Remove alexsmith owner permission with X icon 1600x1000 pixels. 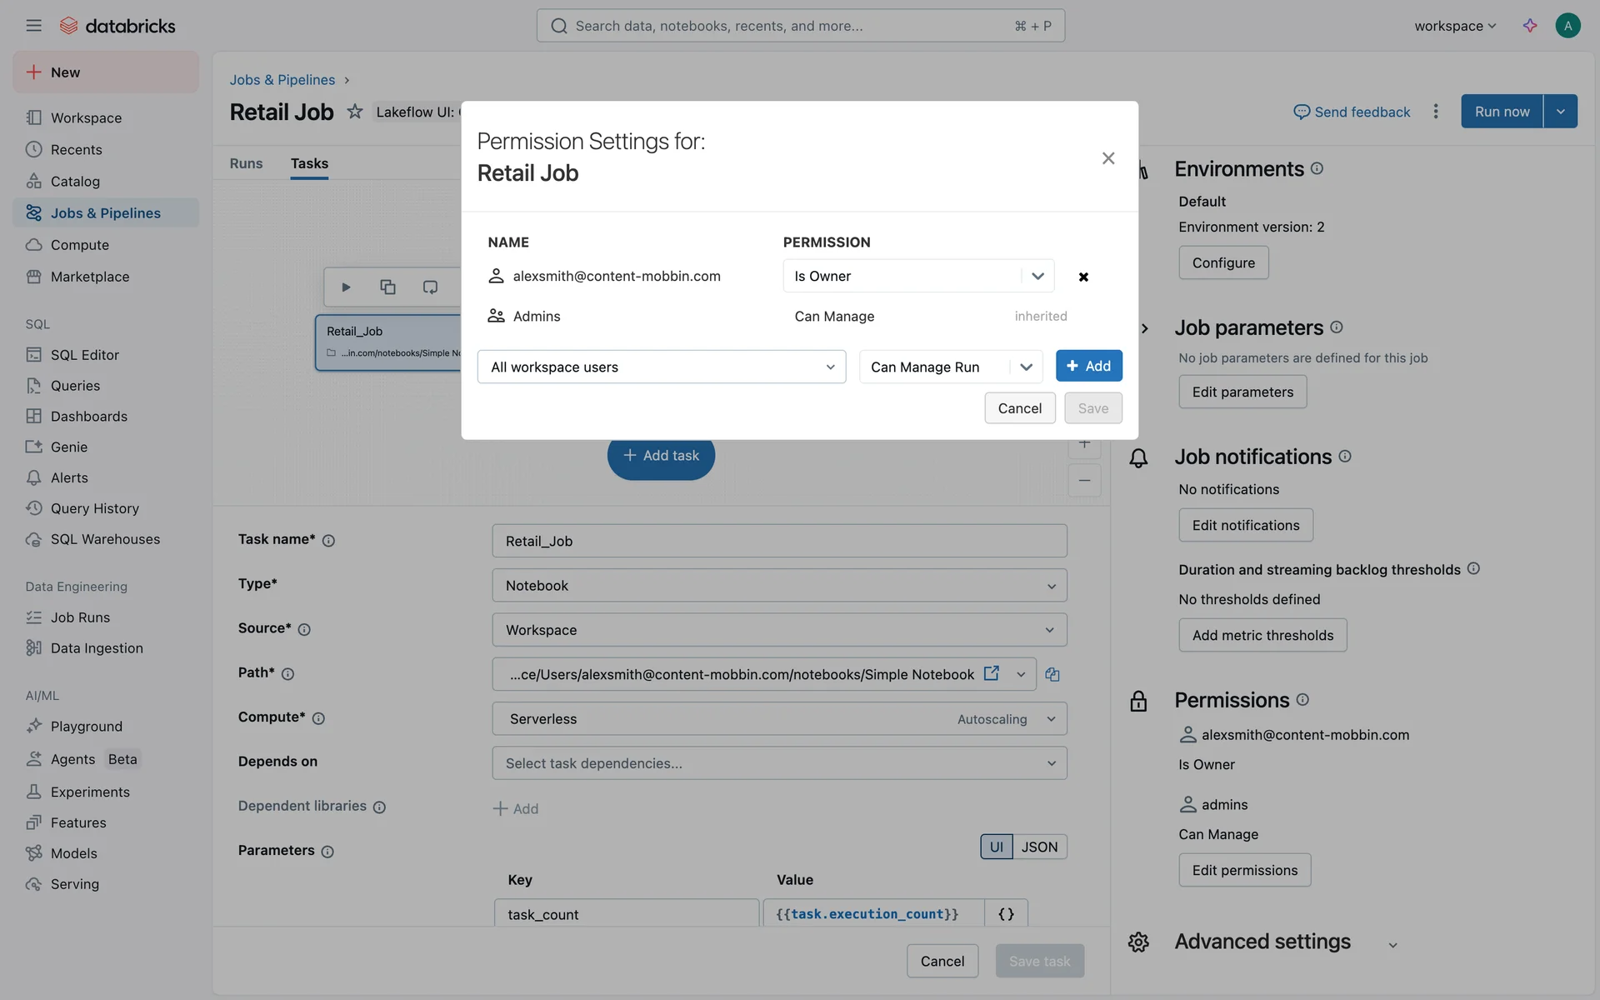click(1083, 277)
